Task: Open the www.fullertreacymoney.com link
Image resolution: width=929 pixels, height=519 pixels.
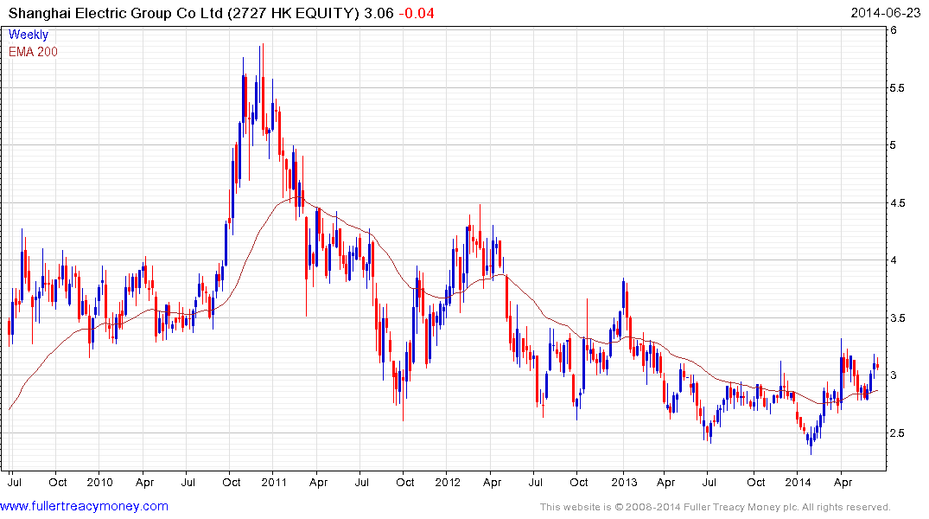Action: click(84, 506)
